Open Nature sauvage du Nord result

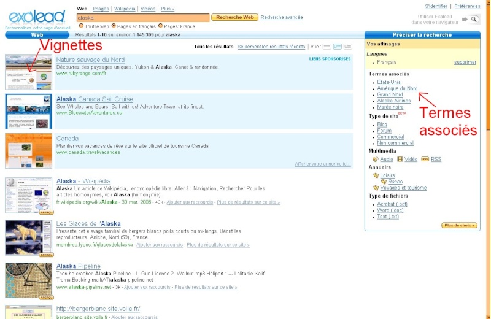pyautogui.click(x=90, y=60)
